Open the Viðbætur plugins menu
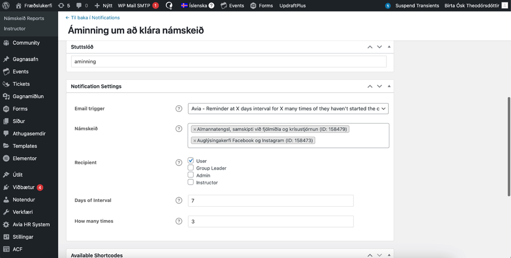Viewport: 511px width, 258px height. pos(24,187)
